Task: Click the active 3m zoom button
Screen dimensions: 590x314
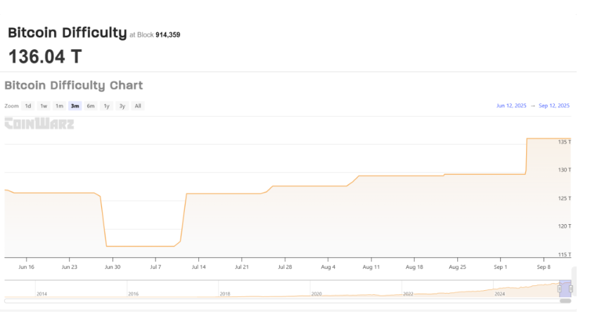Action: pos(75,106)
